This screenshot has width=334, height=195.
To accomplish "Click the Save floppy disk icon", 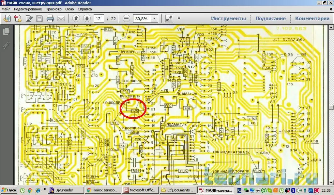I will click(x=39, y=19).
